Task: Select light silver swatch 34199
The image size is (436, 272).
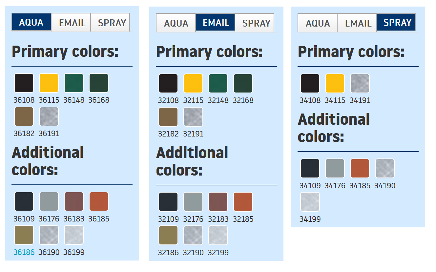Action: coord(310,202)
